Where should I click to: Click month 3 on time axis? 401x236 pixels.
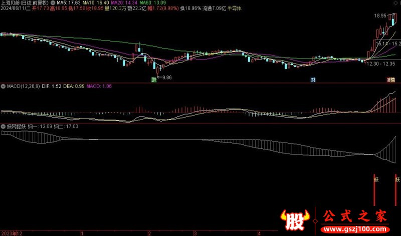click(195, 233)
